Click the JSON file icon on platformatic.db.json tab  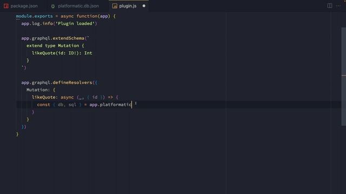(x=53, y=6)
